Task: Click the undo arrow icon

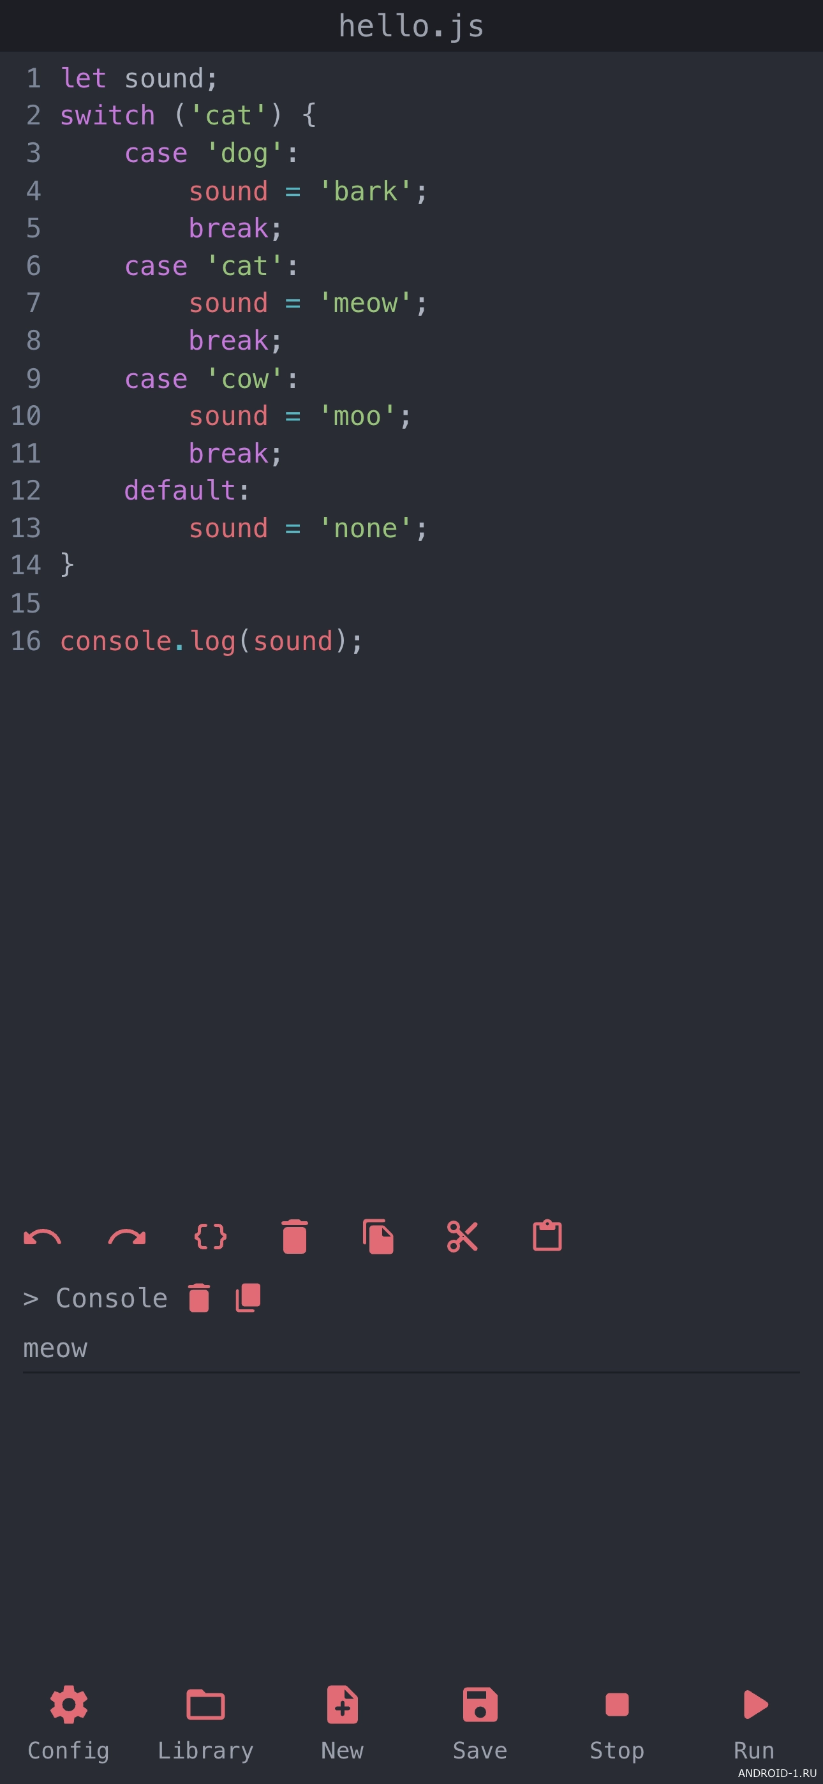Action: point(42,1237)
